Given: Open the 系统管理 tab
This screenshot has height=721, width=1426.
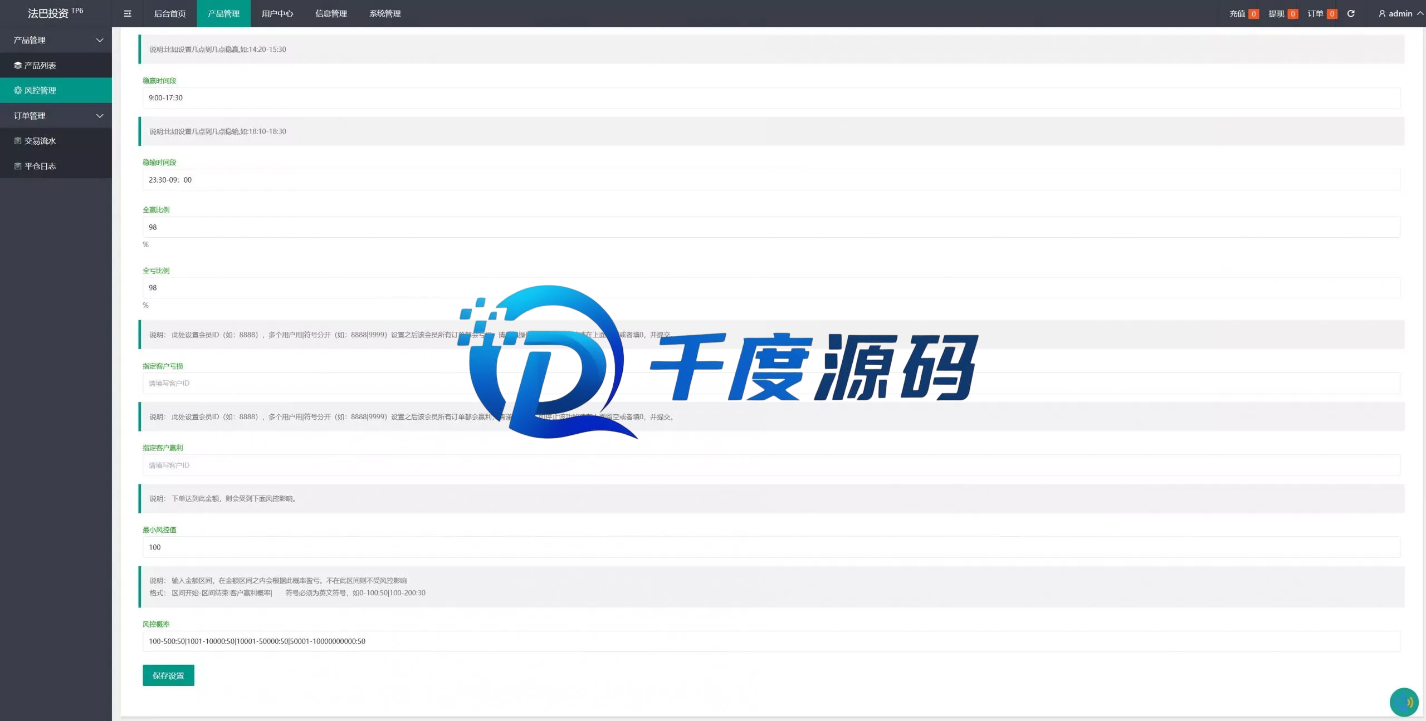Looking at the screenshot, I should pos(385,13).
